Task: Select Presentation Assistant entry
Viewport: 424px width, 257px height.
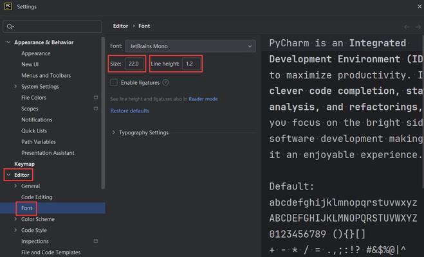Action: click(x=48, y=153)
